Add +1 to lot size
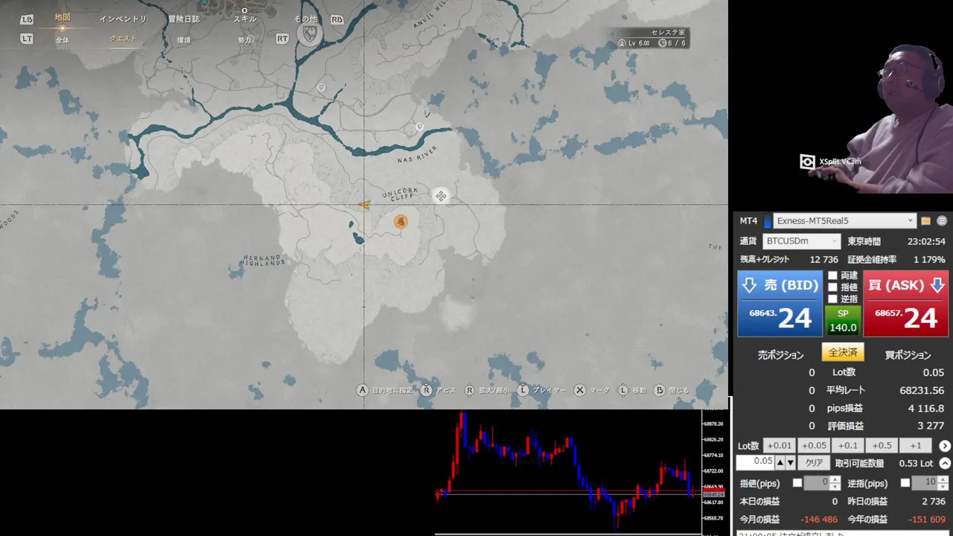 [916, 446]
